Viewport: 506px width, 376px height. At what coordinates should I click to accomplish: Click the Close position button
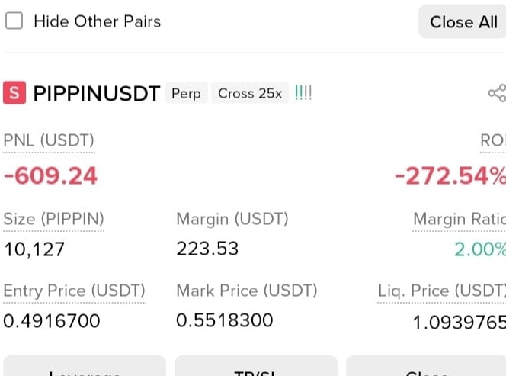tap(426, 366)
